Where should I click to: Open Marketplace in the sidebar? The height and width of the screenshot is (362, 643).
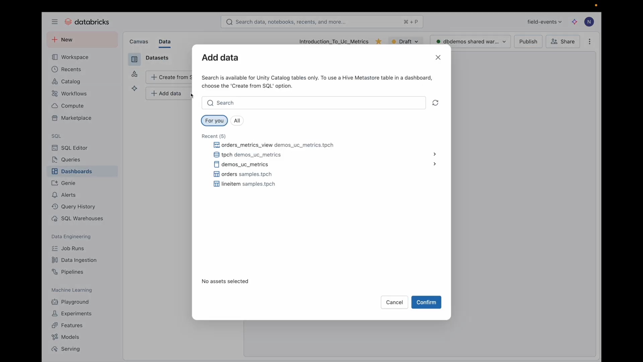click(x=82, y=118)
